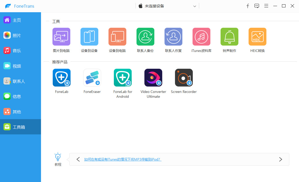Download Video Converter Ultimate

pos(153,78)
